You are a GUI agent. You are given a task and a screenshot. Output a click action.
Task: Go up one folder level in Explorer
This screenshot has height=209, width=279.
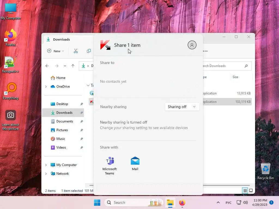tap(73, 66)
